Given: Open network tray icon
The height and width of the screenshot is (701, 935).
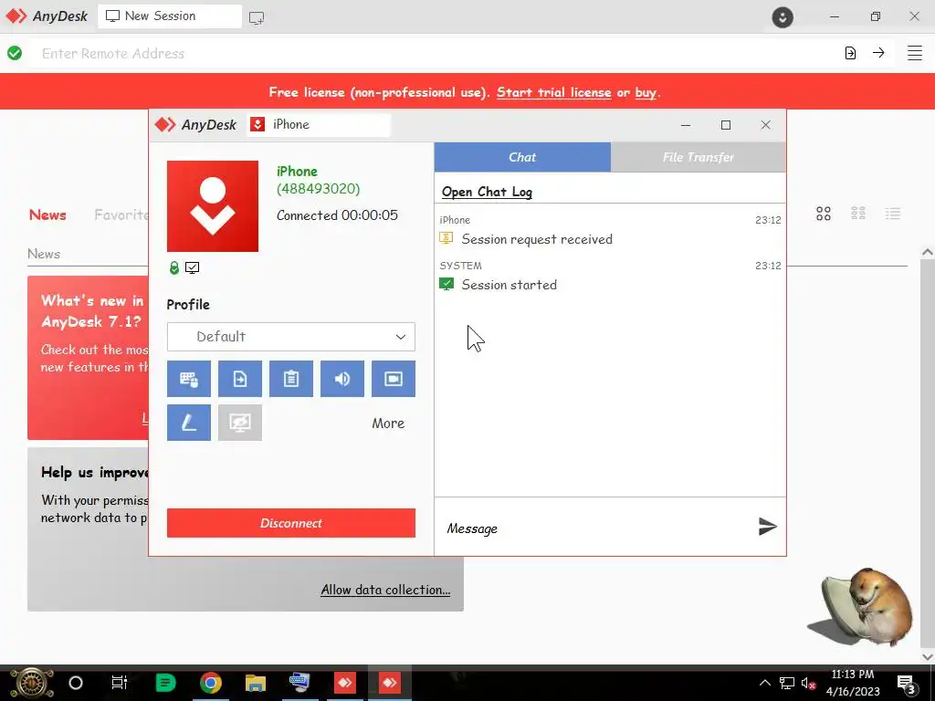Looking at the screenshot, I should click(787, 683).
